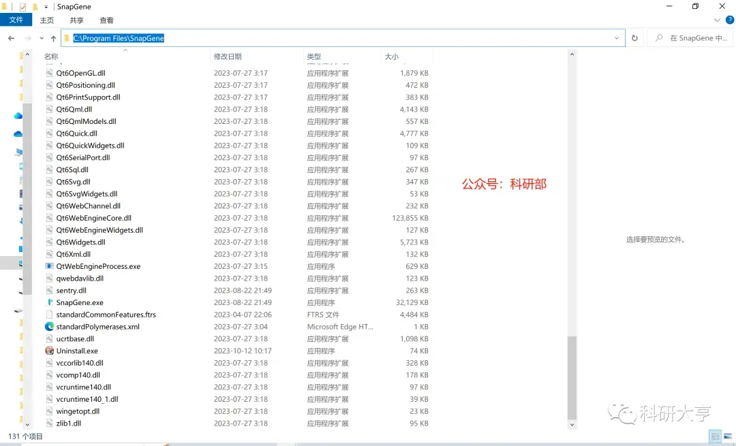Click the search magnifier icon
The width and height of the screenshot is (736, 446).
coord(659,38)
